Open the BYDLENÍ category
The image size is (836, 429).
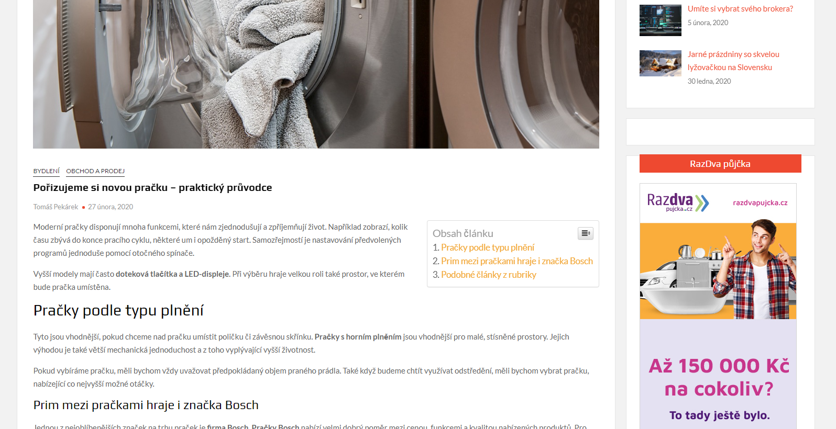(x=47, y=171)
